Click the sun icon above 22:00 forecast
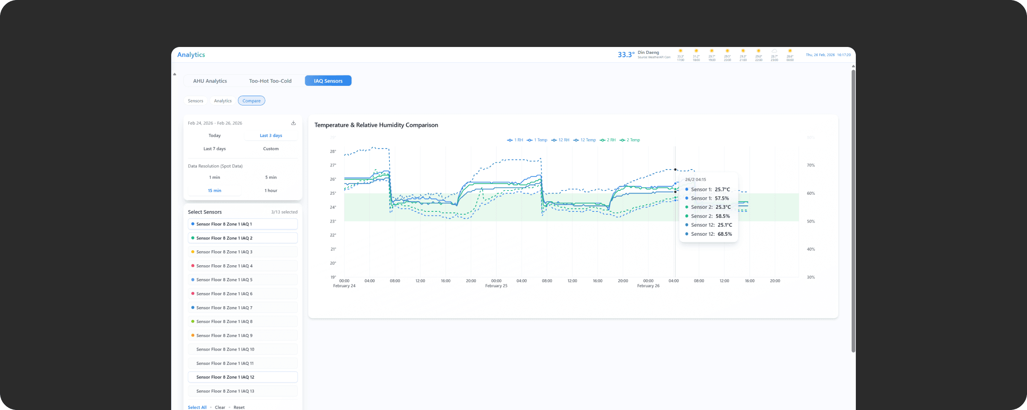Viewport: 1027px width, 410px height. point(759,51)
